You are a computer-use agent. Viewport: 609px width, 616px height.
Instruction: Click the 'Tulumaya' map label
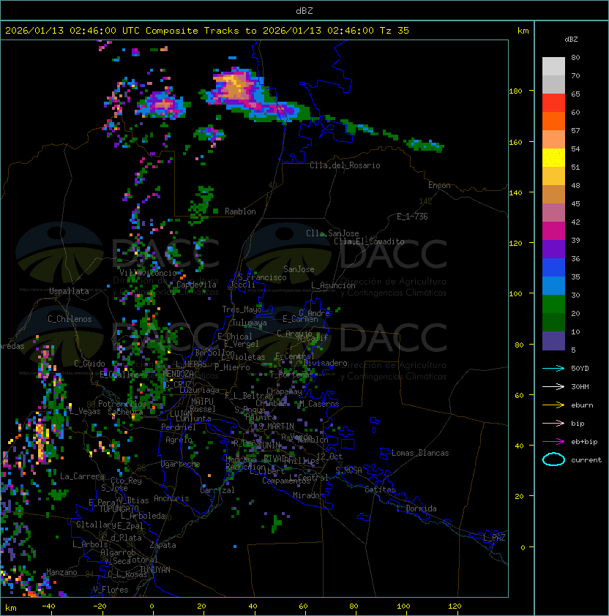click(250, 323)
